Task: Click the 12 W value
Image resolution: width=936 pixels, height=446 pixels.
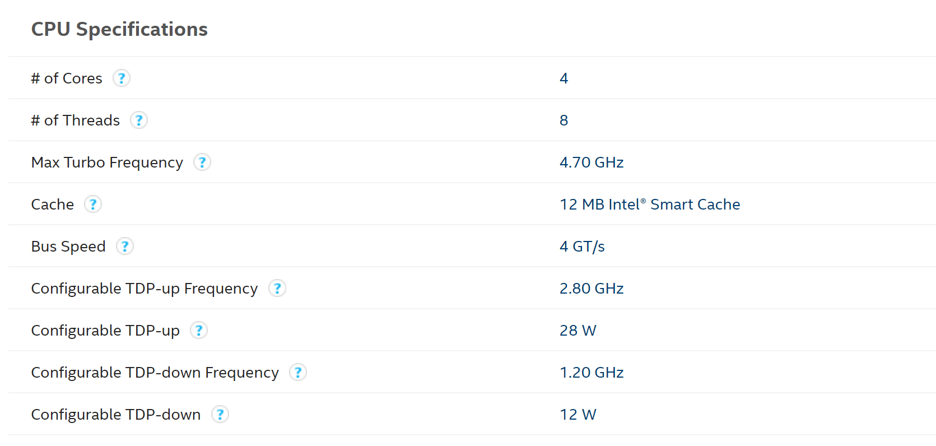Action: point(578,415)
